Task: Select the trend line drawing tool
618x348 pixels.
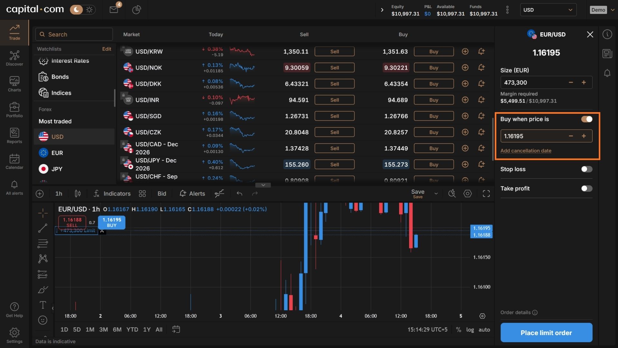Action: click(42, 228)
